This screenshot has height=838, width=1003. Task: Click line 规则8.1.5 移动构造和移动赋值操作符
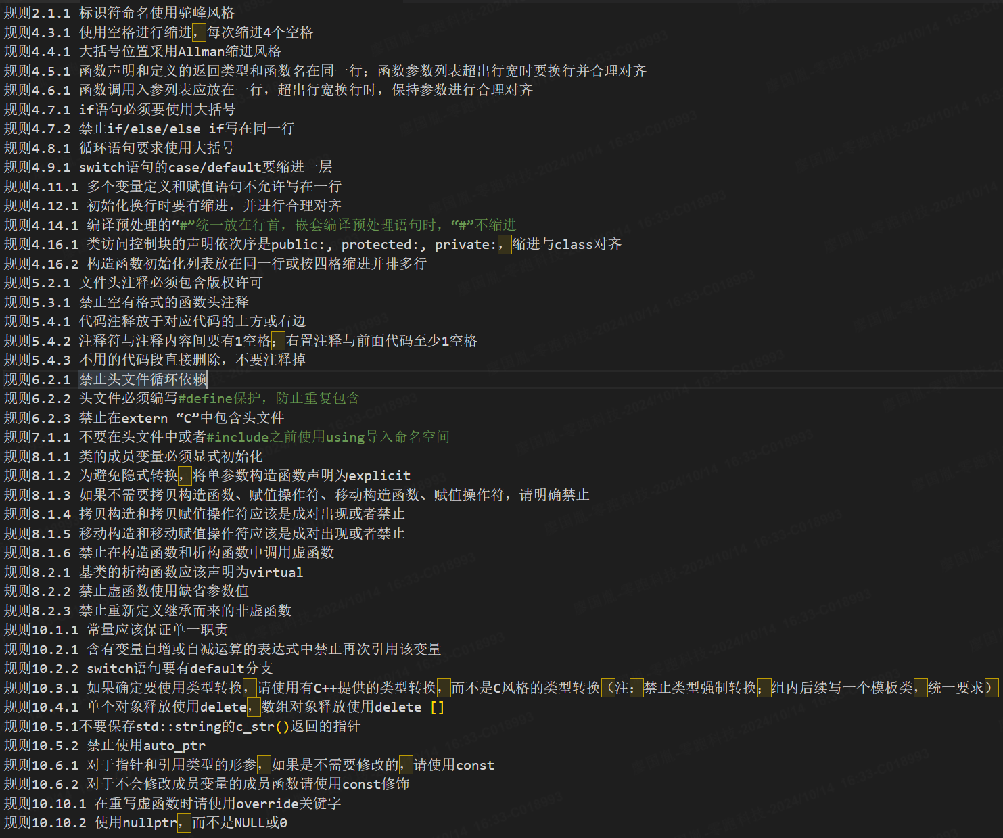pos(204,534)
